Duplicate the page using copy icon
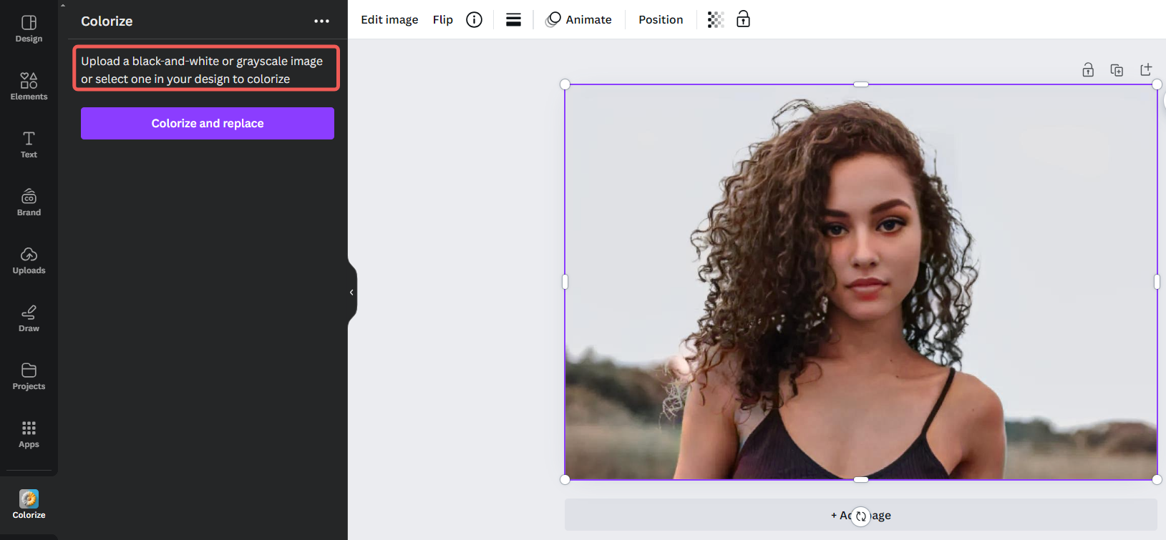Viewport: 1166px width, 540px height. coord(1117,69)
